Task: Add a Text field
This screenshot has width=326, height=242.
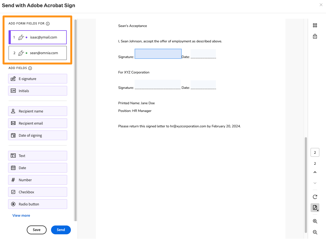Action: [38, 156]
